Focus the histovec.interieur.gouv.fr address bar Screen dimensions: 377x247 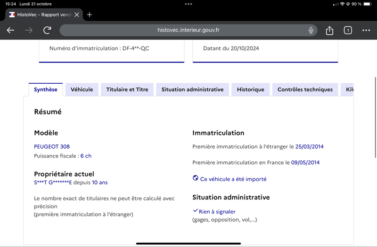[188, 30]
